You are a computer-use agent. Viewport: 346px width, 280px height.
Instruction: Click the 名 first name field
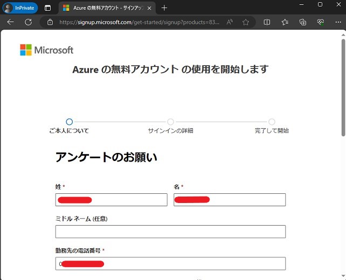pos(230,200)
